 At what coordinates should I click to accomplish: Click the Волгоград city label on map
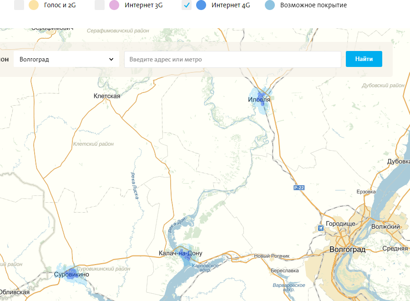click(x=347, y=250)
